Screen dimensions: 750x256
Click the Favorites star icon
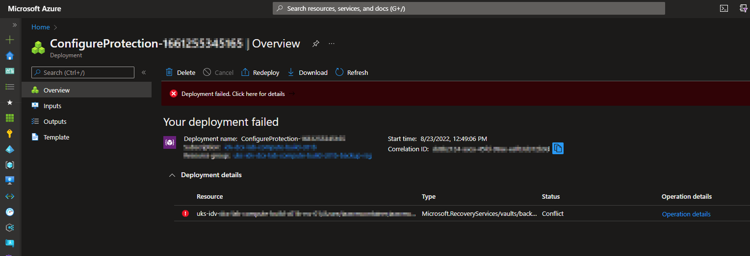[10, 102]
